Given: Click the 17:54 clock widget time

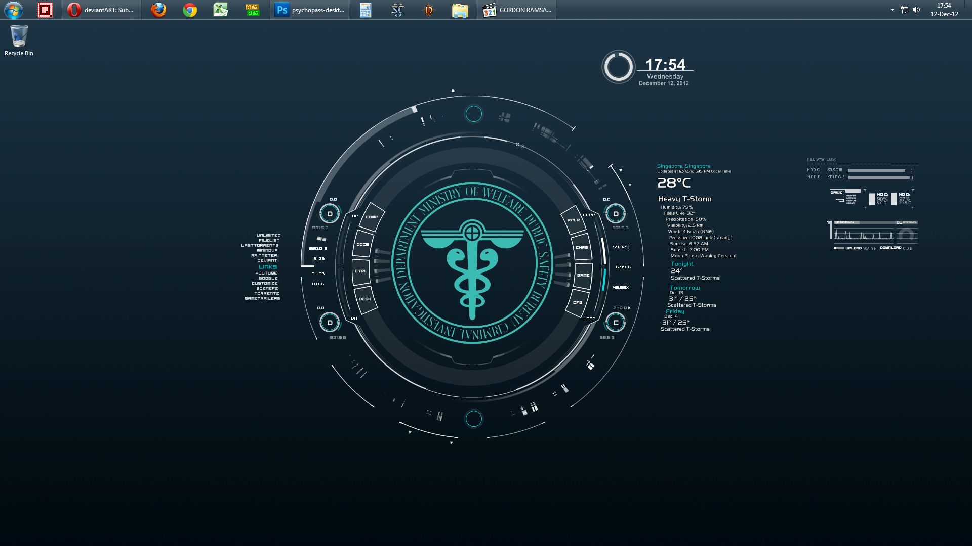Looking at the screenshot, I should [x=665, y=64].
